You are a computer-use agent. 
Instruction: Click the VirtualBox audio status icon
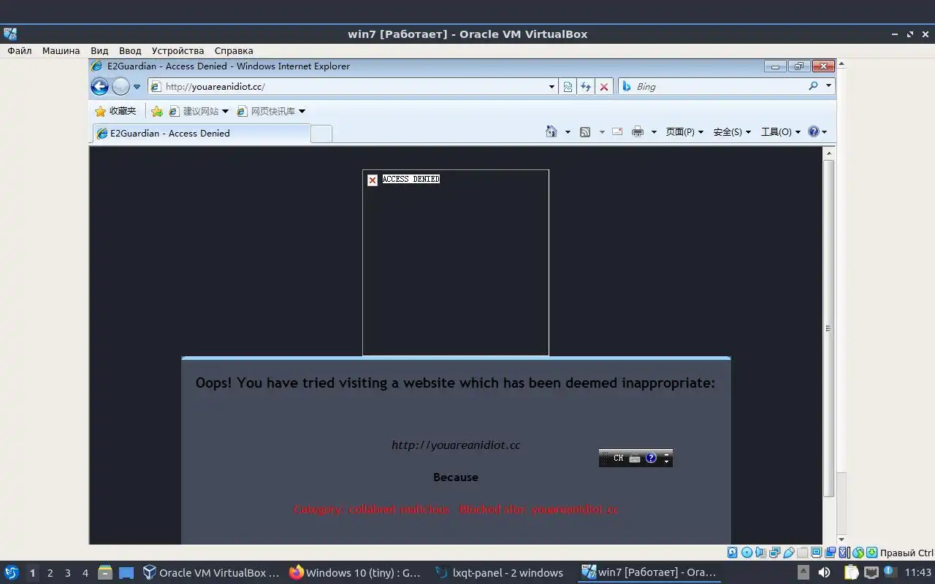(760, 553)
